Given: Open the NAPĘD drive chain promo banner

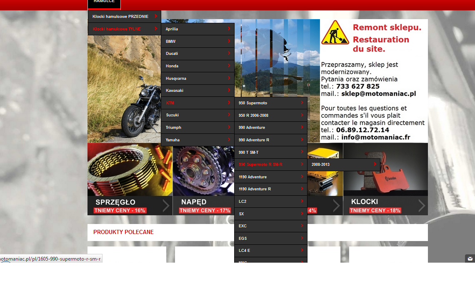Looking at the screenshot, I should [204, 179].
